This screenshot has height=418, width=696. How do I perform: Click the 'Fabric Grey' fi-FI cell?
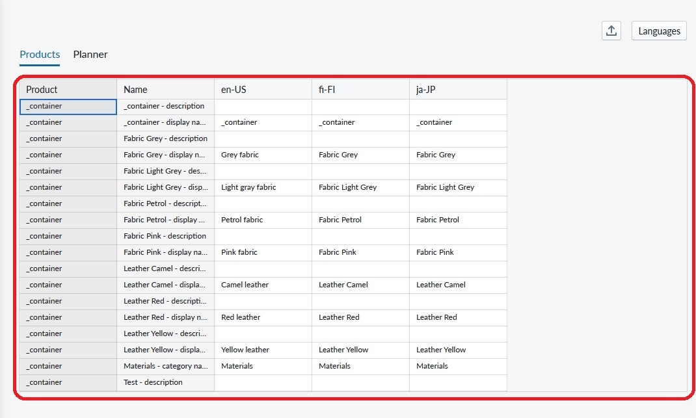tap(361, 155)
